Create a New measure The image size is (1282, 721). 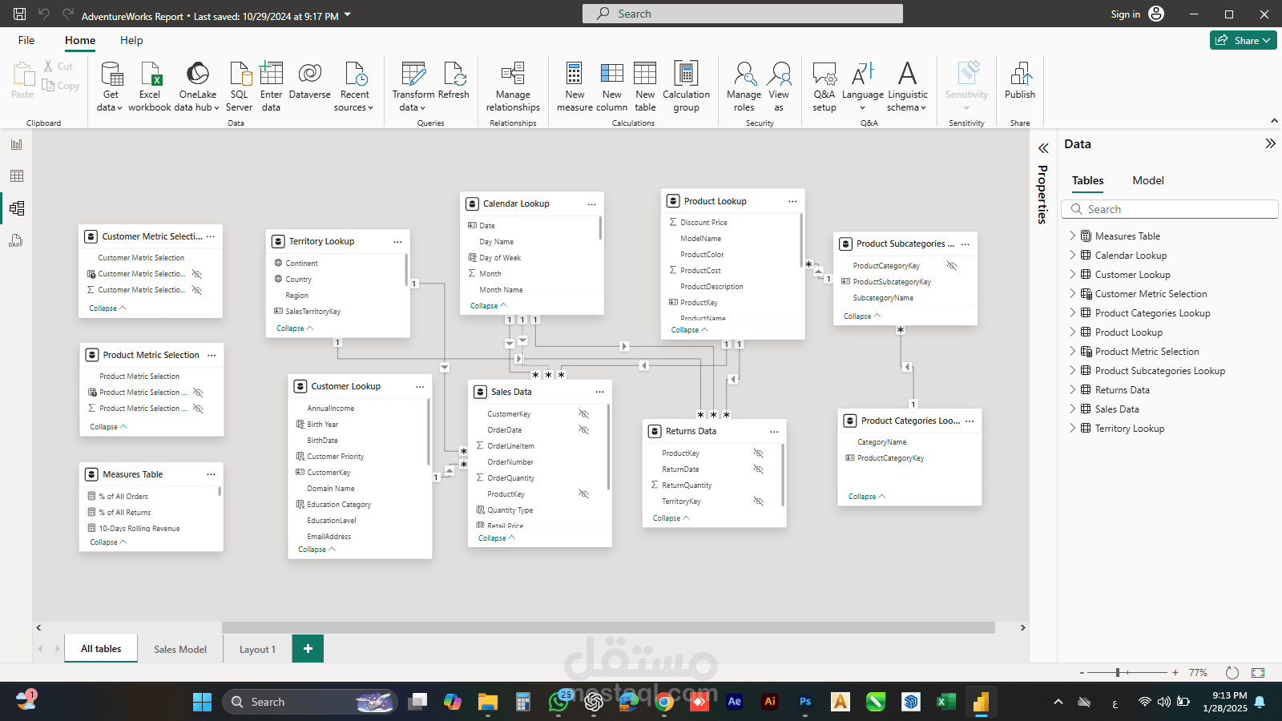click(574, 87)
